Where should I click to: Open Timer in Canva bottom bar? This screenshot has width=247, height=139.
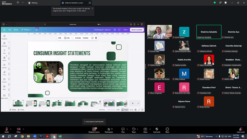point(21,110)
